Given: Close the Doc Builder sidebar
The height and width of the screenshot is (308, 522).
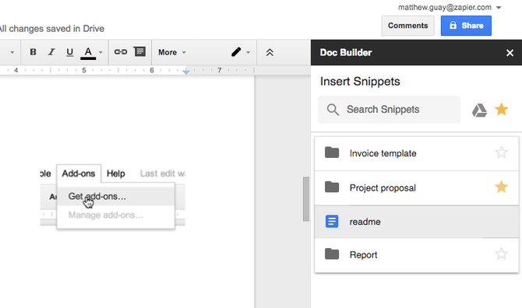Looking at the screenshot, I should pyautogui.click(x=510, y=53).
